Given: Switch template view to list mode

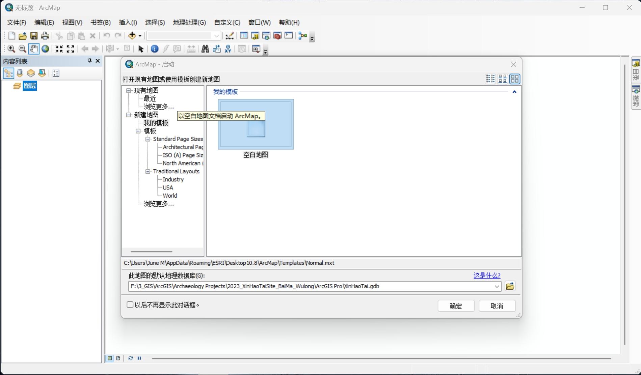Looking at the screenshot, I should tap(490, 79).
